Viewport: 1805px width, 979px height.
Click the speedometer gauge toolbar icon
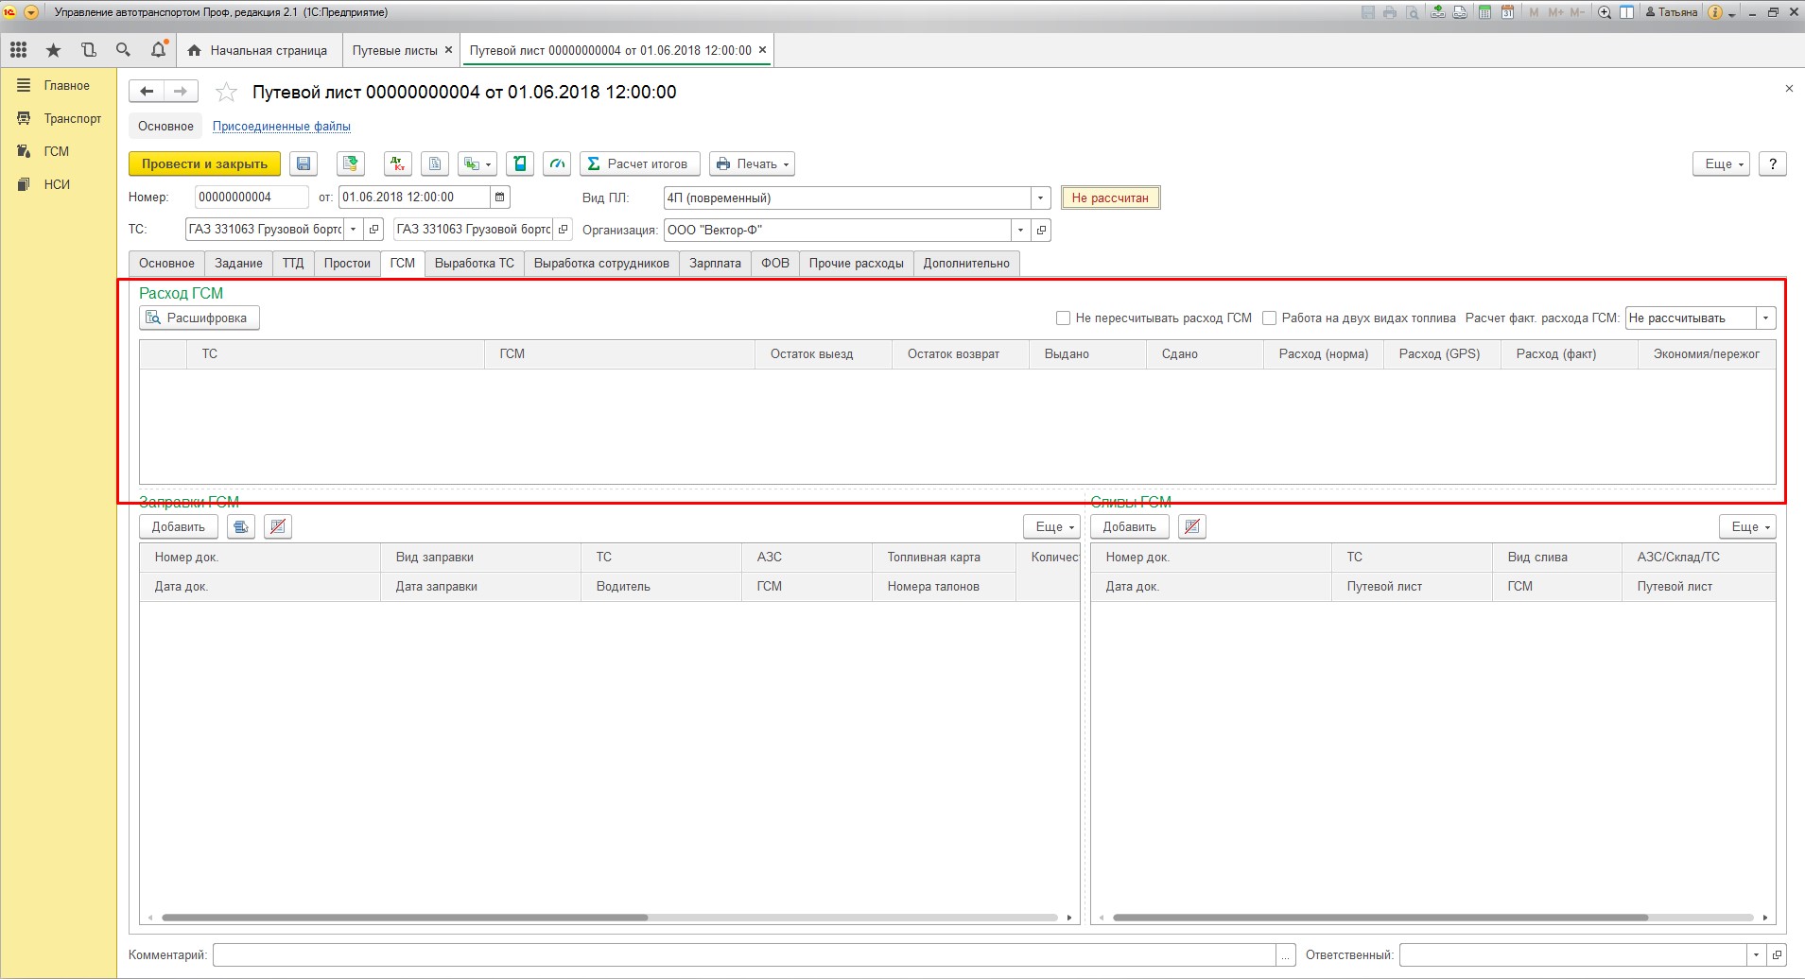(558, 163)
